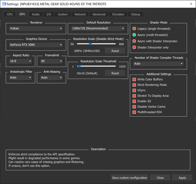Image resolution: width=196 pixels, height=184 pixels.
Task: Open the Advanced tab
Action: (x=99, y=14)
